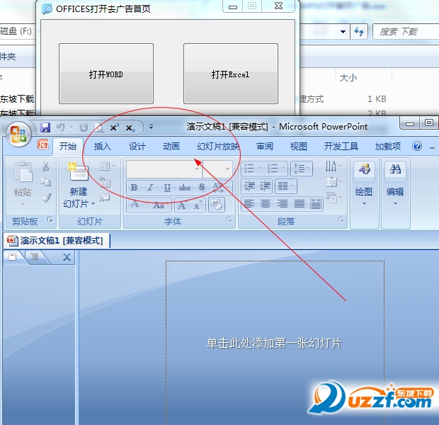Decrease font size with the small A
The image size is (439, 425).
(198, 205)
